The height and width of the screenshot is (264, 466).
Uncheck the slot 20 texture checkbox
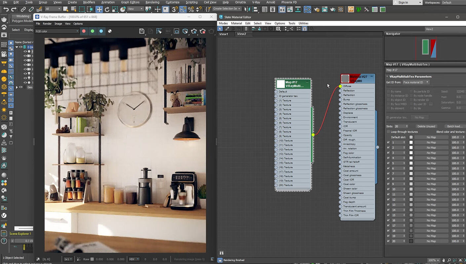point(388,241)
